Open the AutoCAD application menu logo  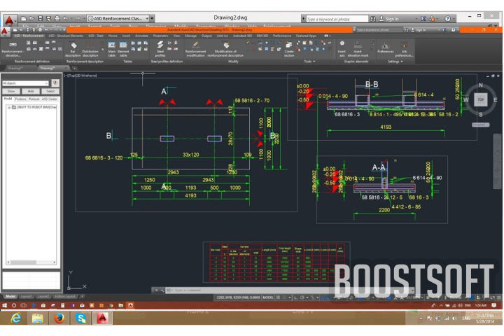point(10,20)
